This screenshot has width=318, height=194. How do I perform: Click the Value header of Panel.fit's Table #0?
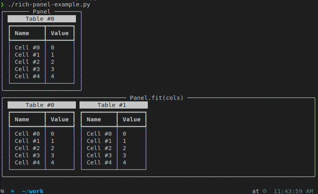tap(60, 119)
